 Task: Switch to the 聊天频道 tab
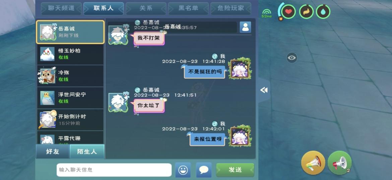[61, 8]
